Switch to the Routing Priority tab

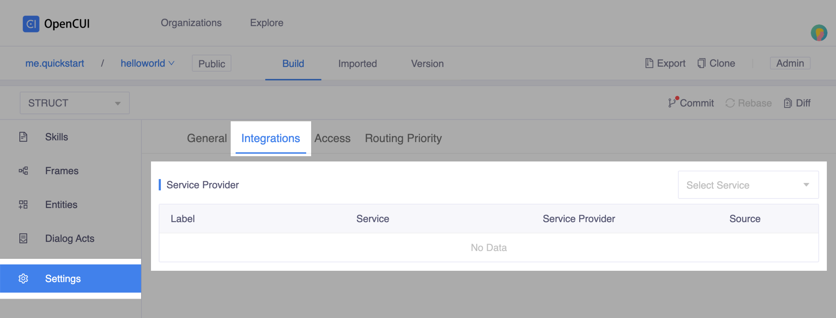pos(403,138)
